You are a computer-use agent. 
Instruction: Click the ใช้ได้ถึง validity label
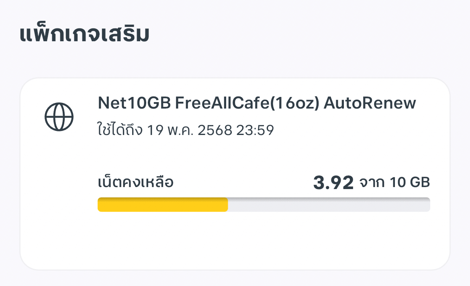pos(120,130)
